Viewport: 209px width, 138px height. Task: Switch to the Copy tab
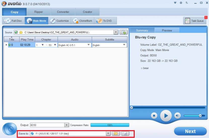tap(14, 12)
